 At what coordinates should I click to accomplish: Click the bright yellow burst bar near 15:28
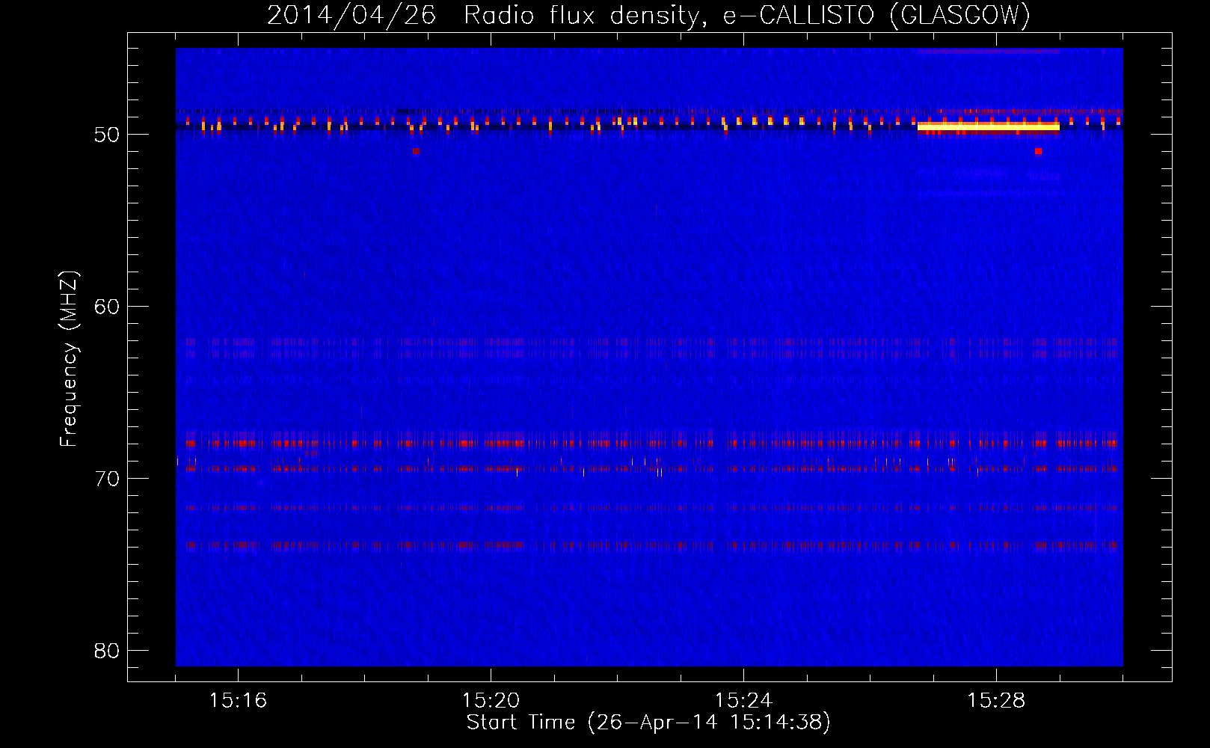point(989,126)
